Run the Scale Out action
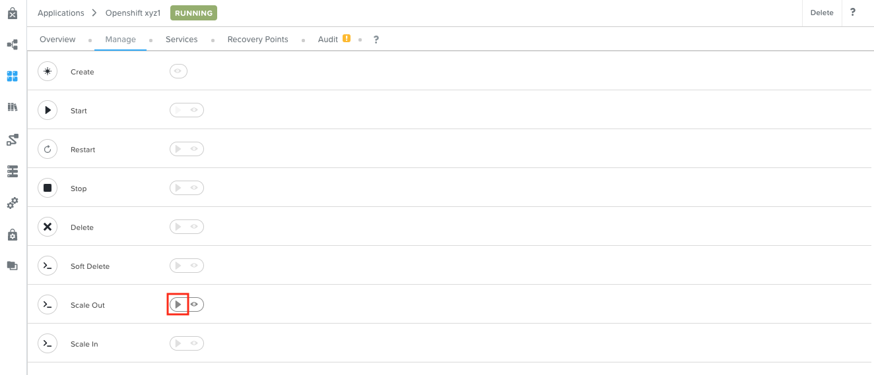 (178, 304)
